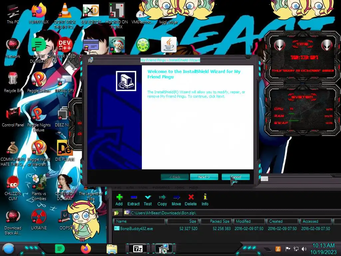Viewport: 341px width, 256px height.
Task: Click the Action Center flag tray icon
Action: tap(288, 249)
